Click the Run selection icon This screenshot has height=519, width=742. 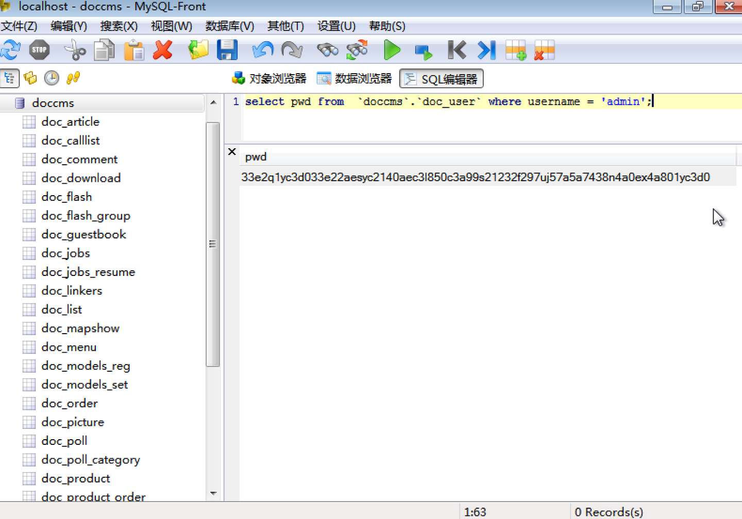click(424, 51)
